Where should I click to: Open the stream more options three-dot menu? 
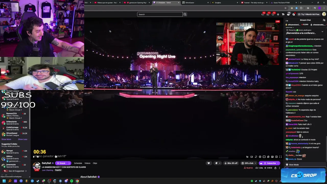tap(279, 168)
